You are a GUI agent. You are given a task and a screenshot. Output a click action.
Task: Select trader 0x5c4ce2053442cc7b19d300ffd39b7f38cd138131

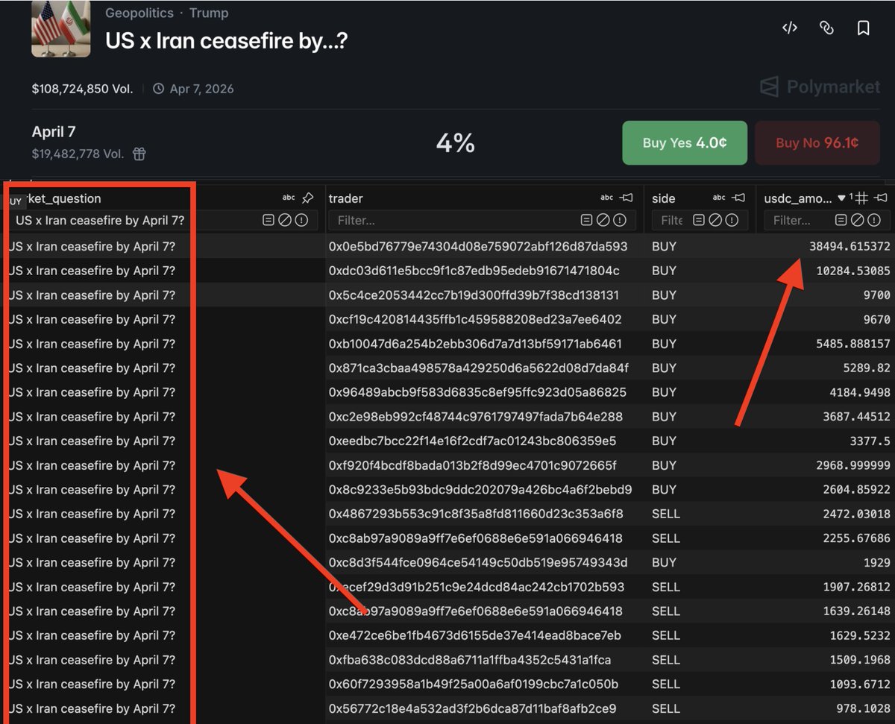(474, 295)
